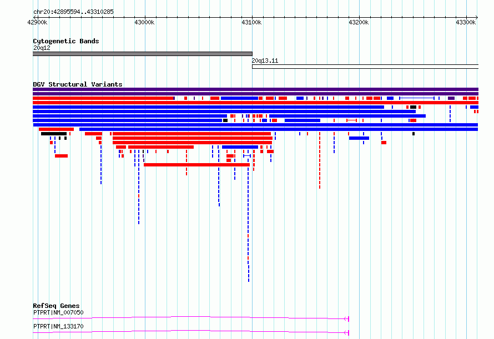Select the second purple full-width structural variant
This screenshot has height=339, width=494.
pyautogui.click(x=255, y=94)
